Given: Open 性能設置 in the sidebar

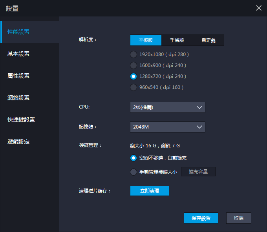Looking at the screenshot, I should 30,32.
